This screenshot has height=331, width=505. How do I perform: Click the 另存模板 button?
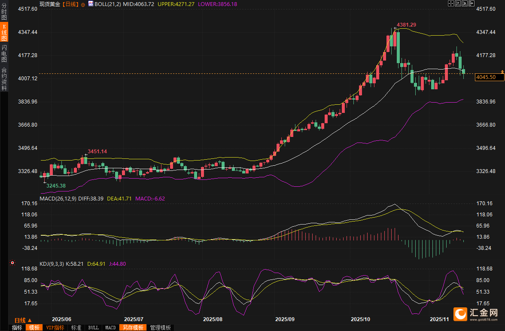tap(133, 328)
